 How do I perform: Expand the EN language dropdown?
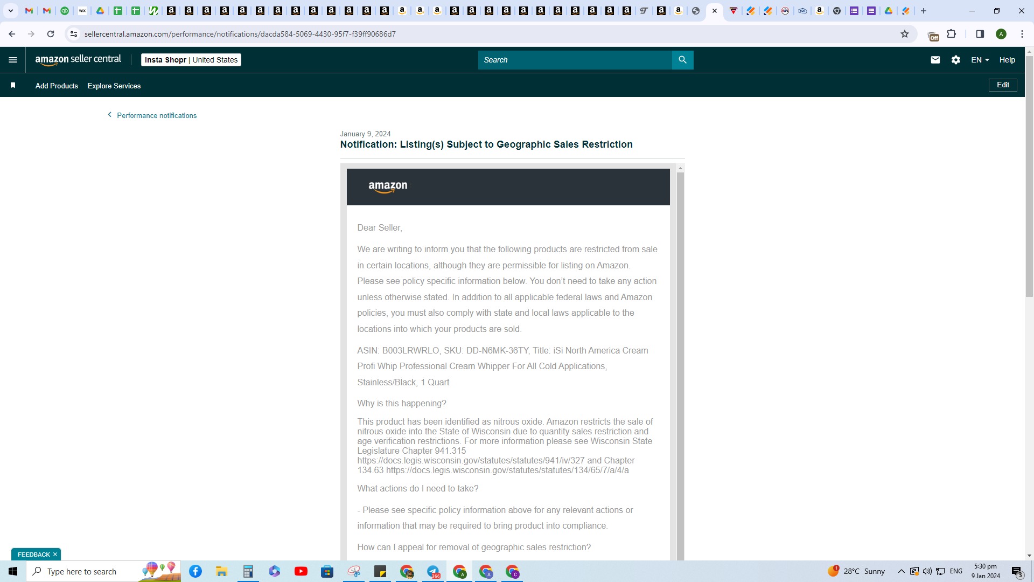[980, 60]
